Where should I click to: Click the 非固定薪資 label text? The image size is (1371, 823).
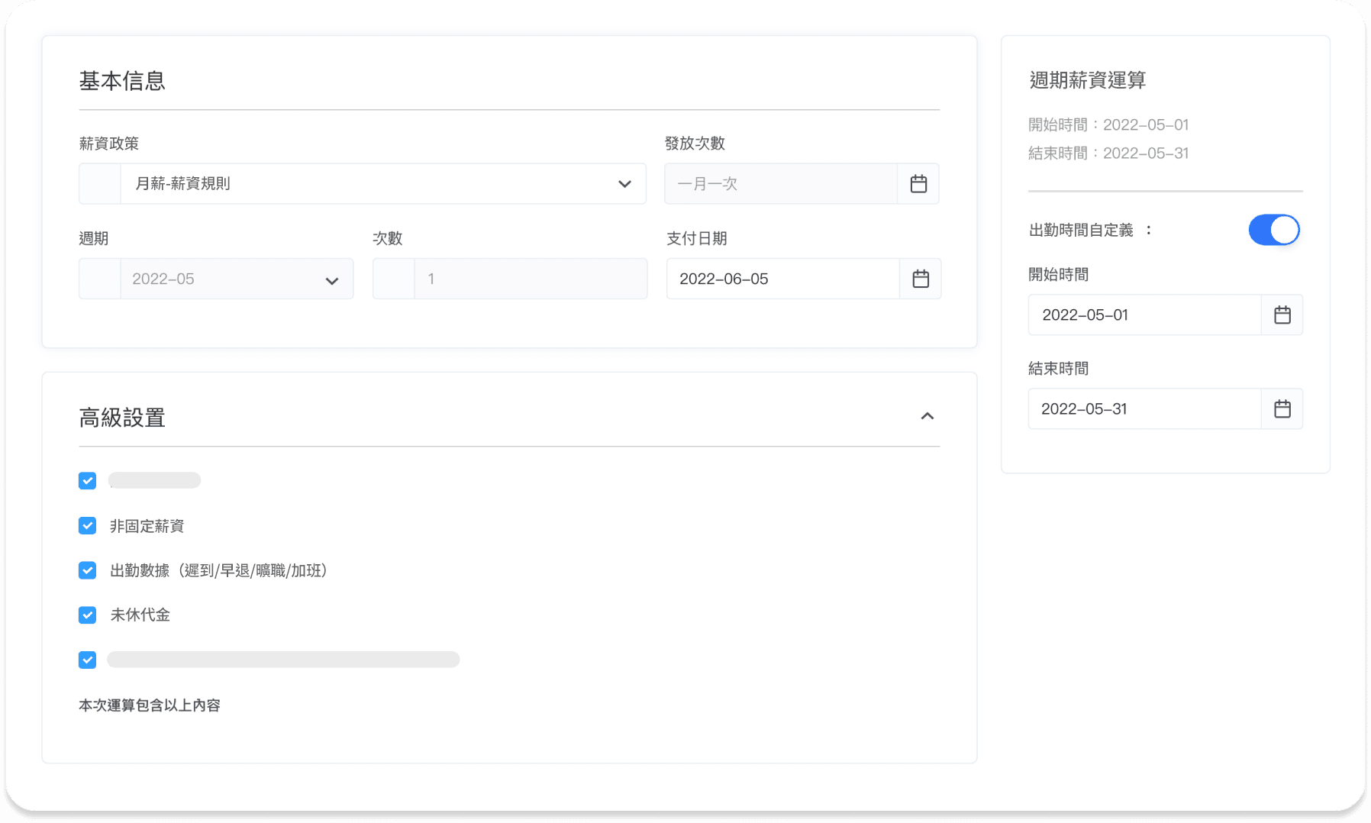click(147, 526)
